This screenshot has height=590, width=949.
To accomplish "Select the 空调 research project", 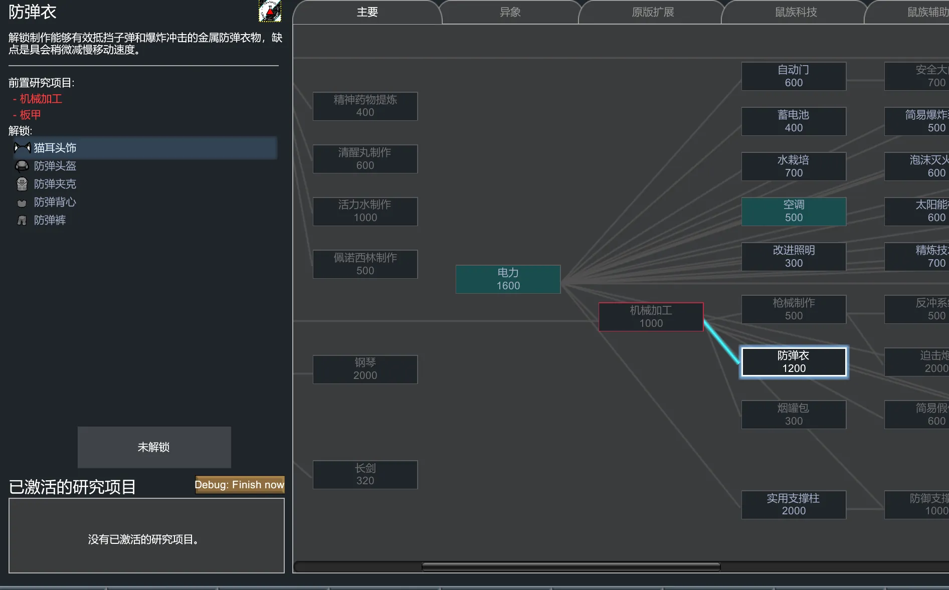I will (794, 211).
